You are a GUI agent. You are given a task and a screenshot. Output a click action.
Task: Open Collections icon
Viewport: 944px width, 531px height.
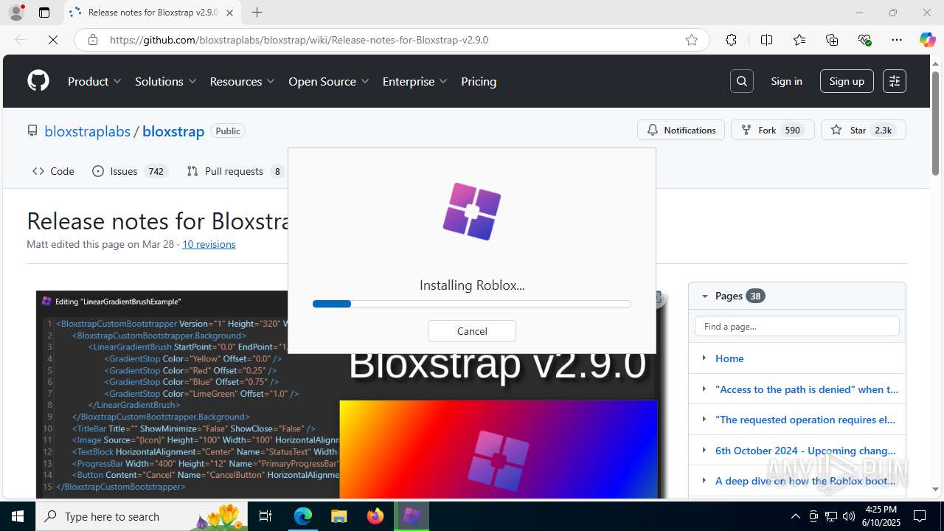[x=832, y=40]
